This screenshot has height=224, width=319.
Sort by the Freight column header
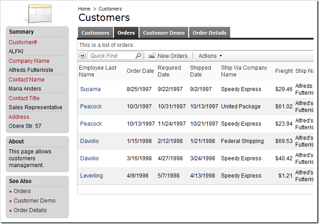coord(284,71)
